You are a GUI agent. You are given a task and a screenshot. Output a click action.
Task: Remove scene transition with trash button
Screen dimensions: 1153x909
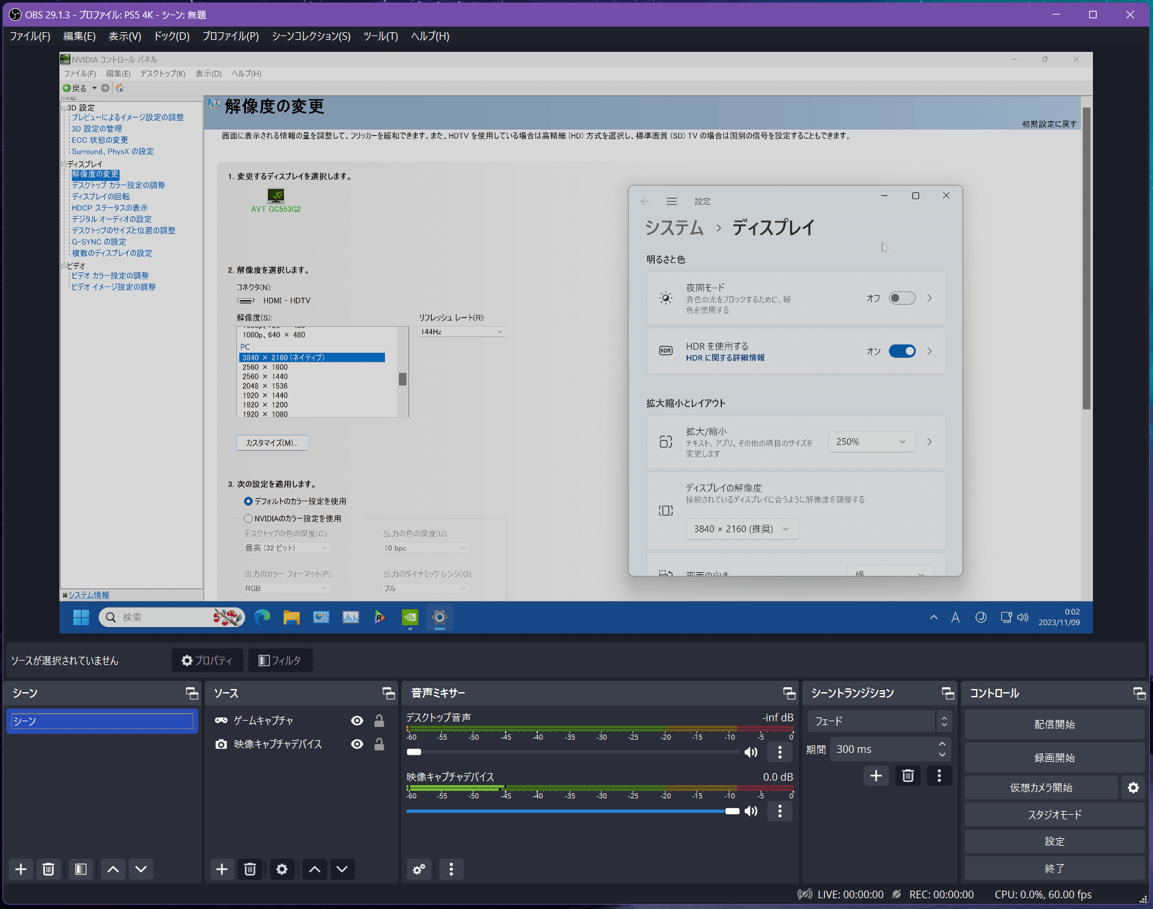coord(908,776)
